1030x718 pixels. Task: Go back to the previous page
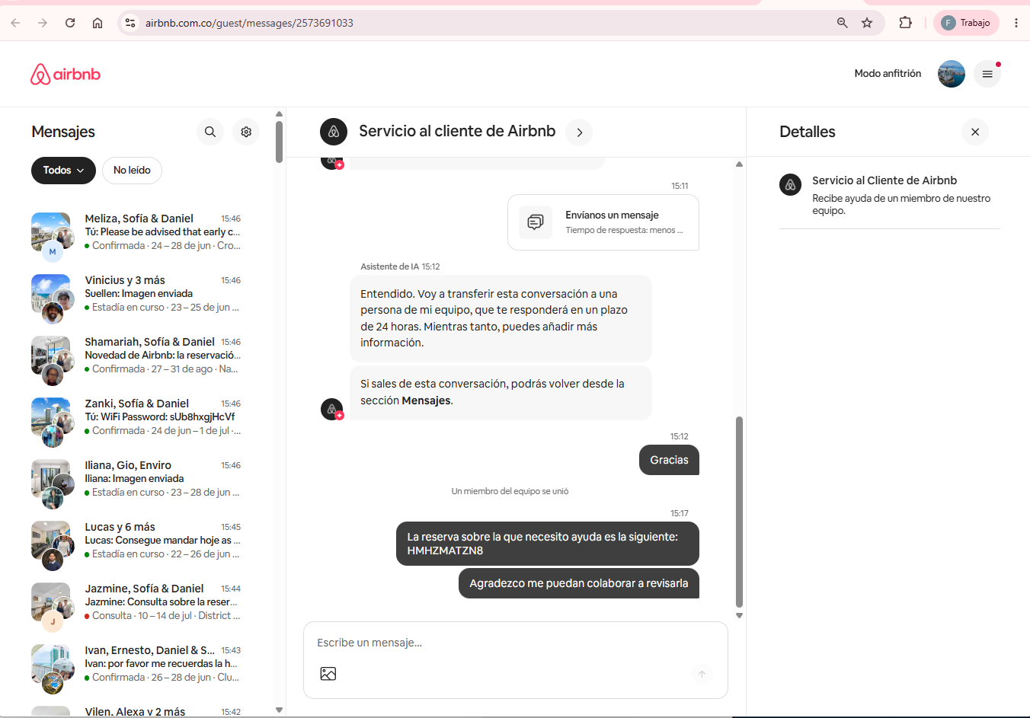tap(15, 23)
